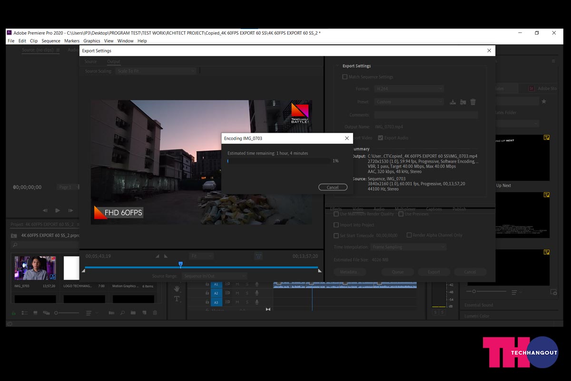Open the Time Interpolation dropdown

[x=409, y=247]
